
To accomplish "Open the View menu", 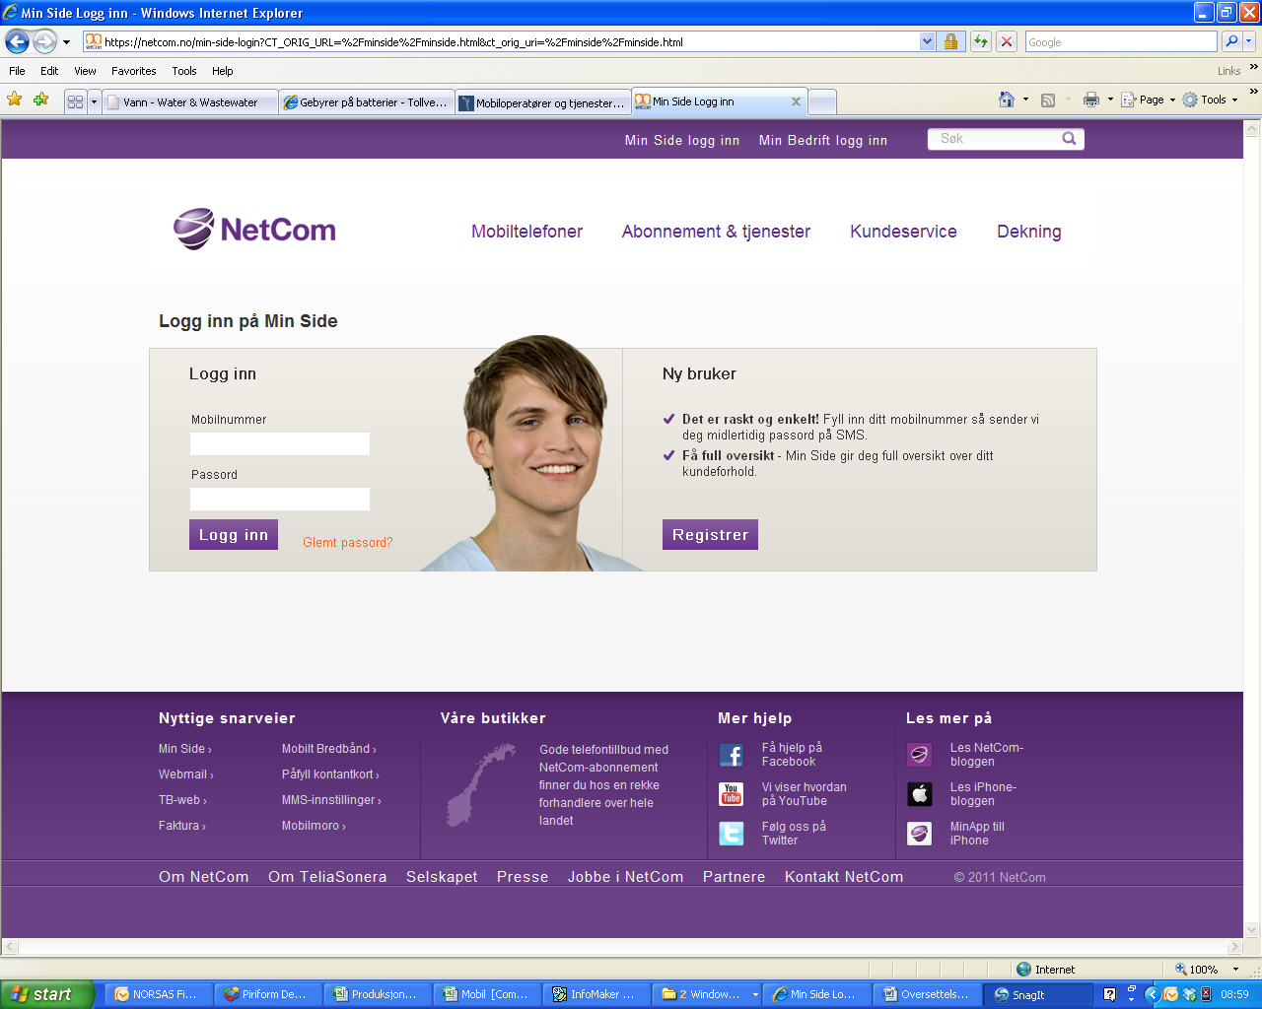I will [85, 71].
